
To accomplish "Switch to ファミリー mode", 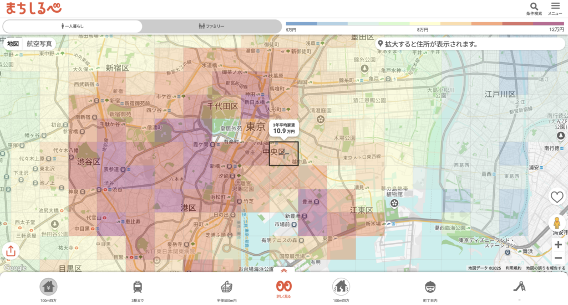I will pos(212,26).
